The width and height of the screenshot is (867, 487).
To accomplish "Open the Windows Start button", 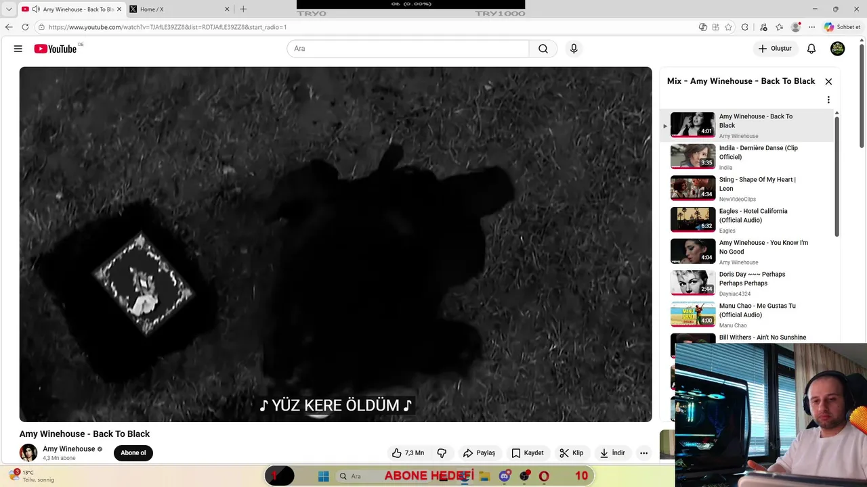I will [x=324, y=476].
